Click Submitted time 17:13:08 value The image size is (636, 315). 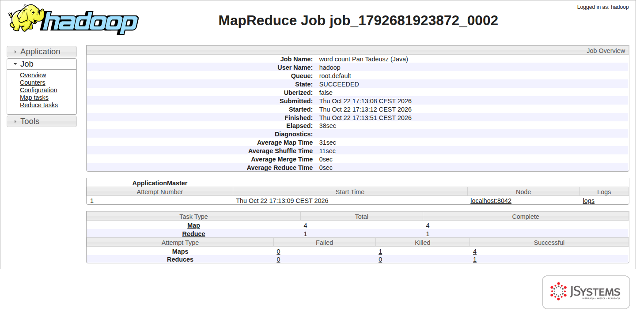pos(365,101)
